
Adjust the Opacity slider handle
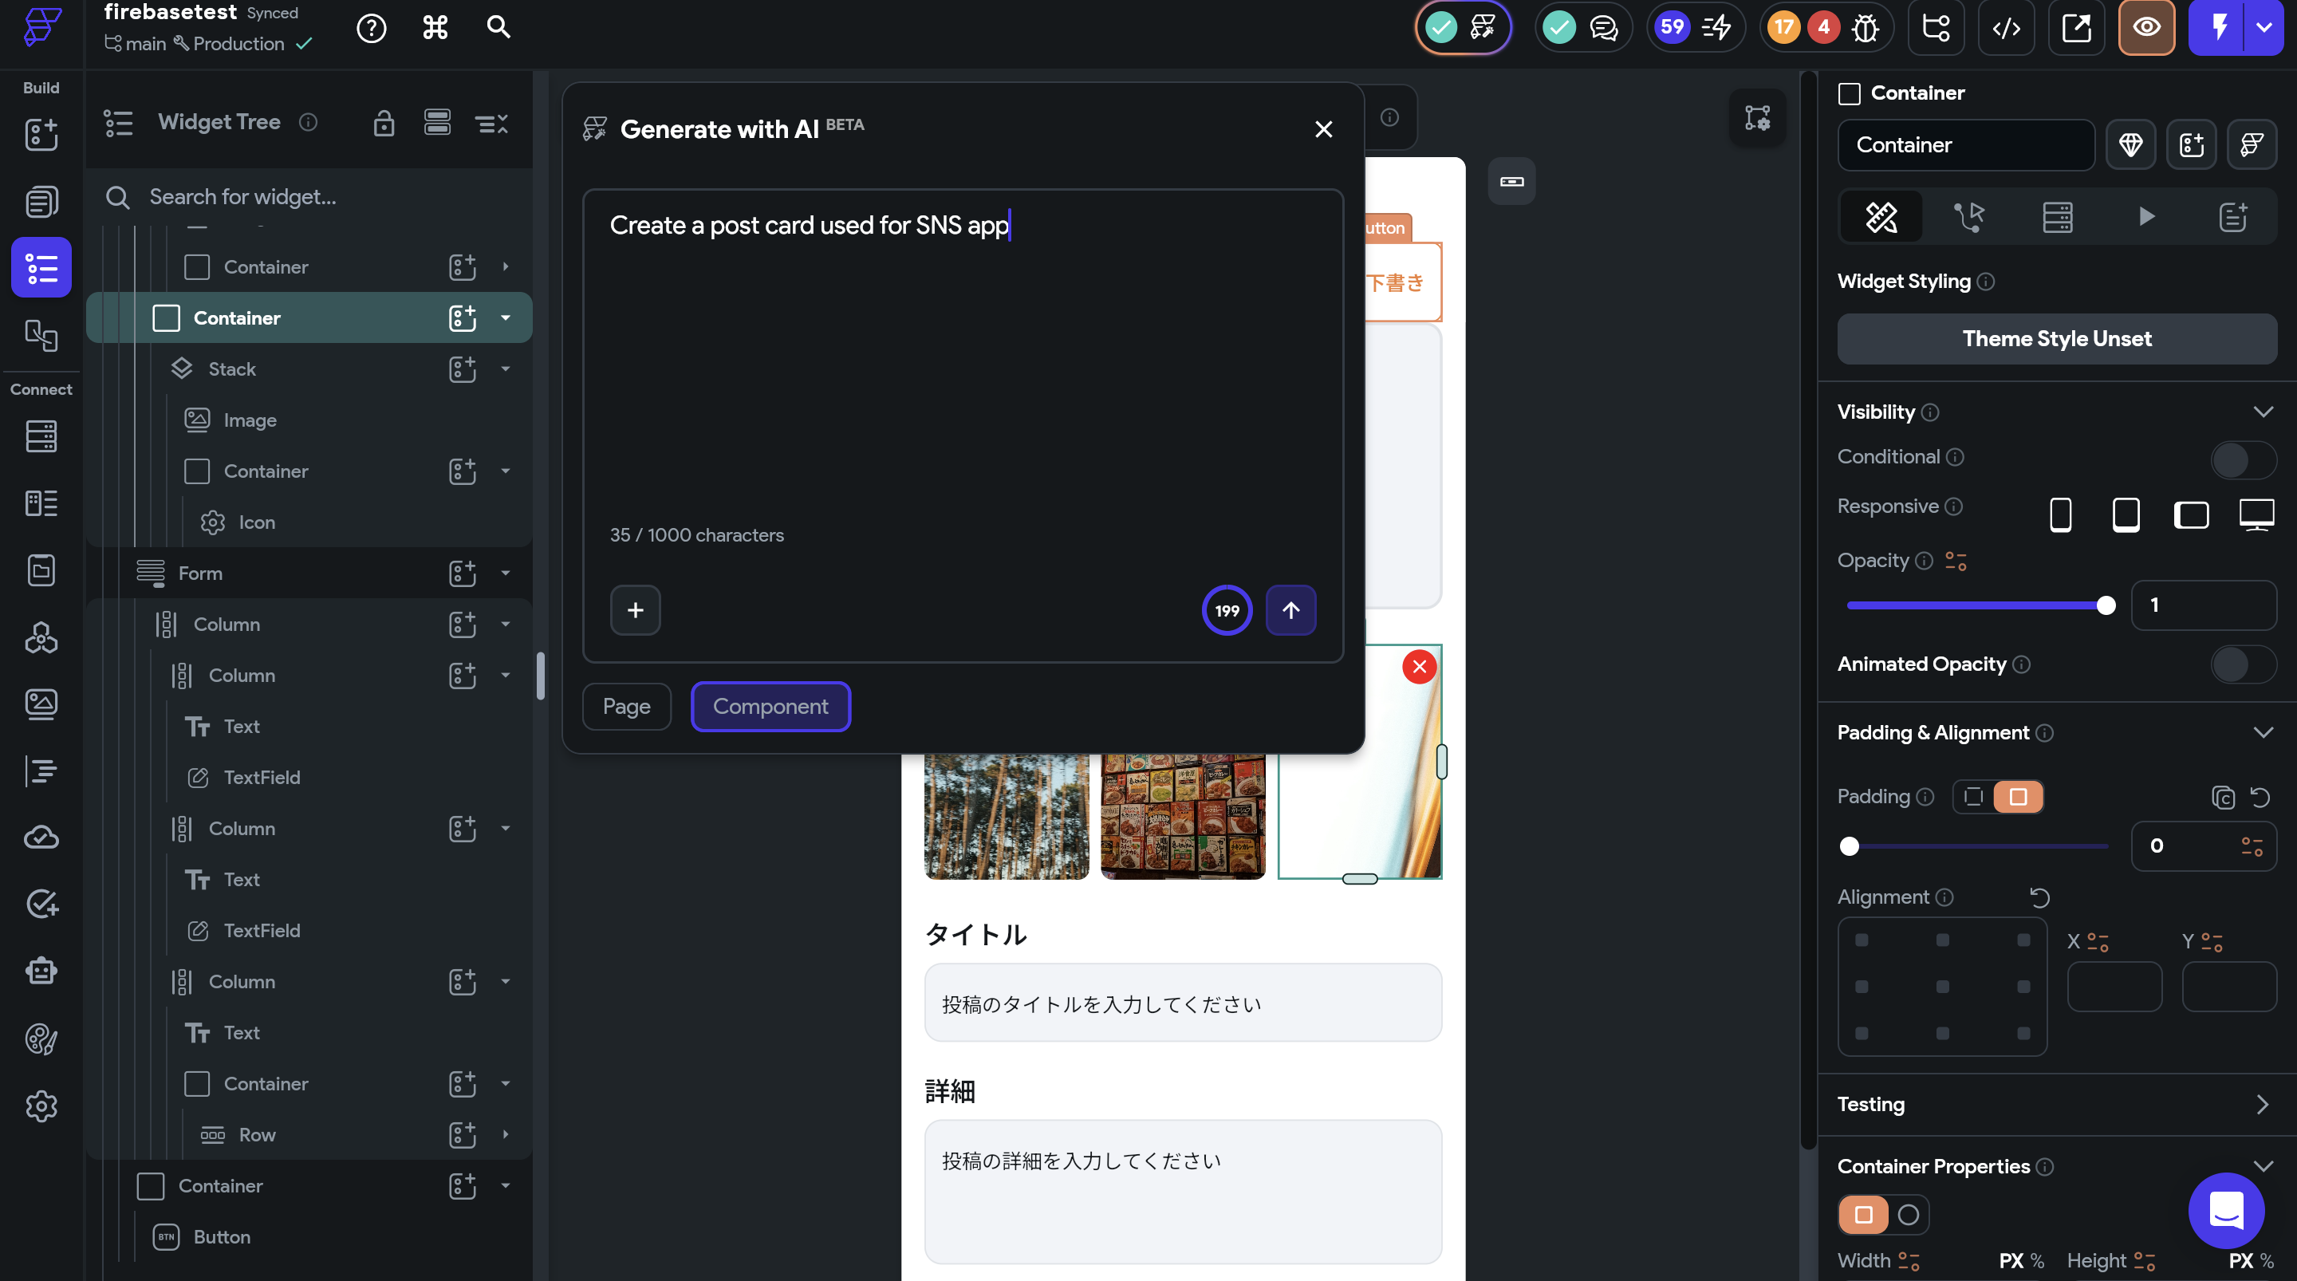2106,605
